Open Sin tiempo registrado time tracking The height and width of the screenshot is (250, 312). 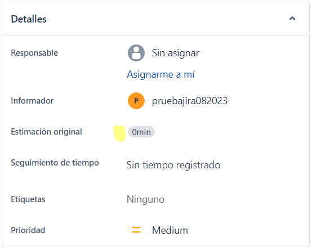tap(173, 165)
